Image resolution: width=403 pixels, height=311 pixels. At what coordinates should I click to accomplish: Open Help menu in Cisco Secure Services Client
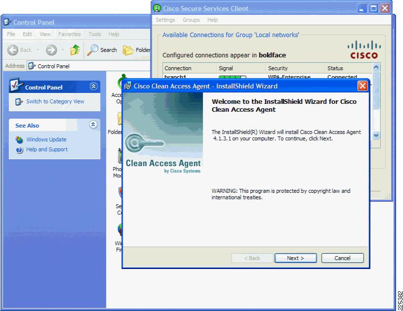pyautogui.click(x=212, y=20)
